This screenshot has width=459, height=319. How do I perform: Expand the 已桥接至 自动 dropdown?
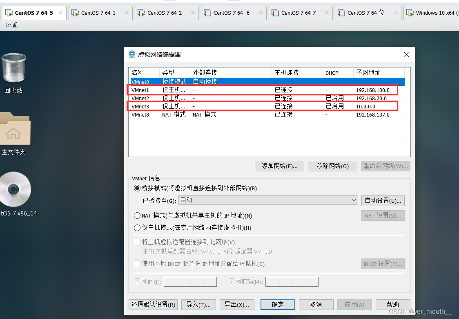(x=268, y=200)
